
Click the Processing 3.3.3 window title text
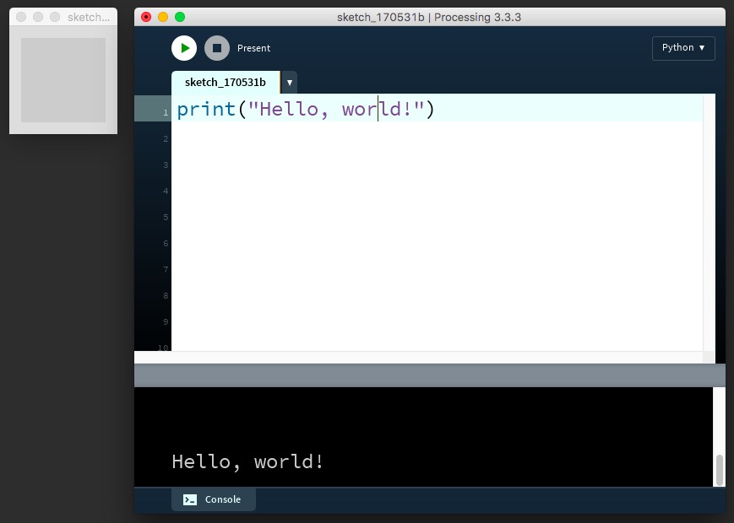(x=429, y=18)
